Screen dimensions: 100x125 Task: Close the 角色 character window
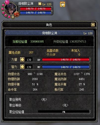tap(93, 25)
